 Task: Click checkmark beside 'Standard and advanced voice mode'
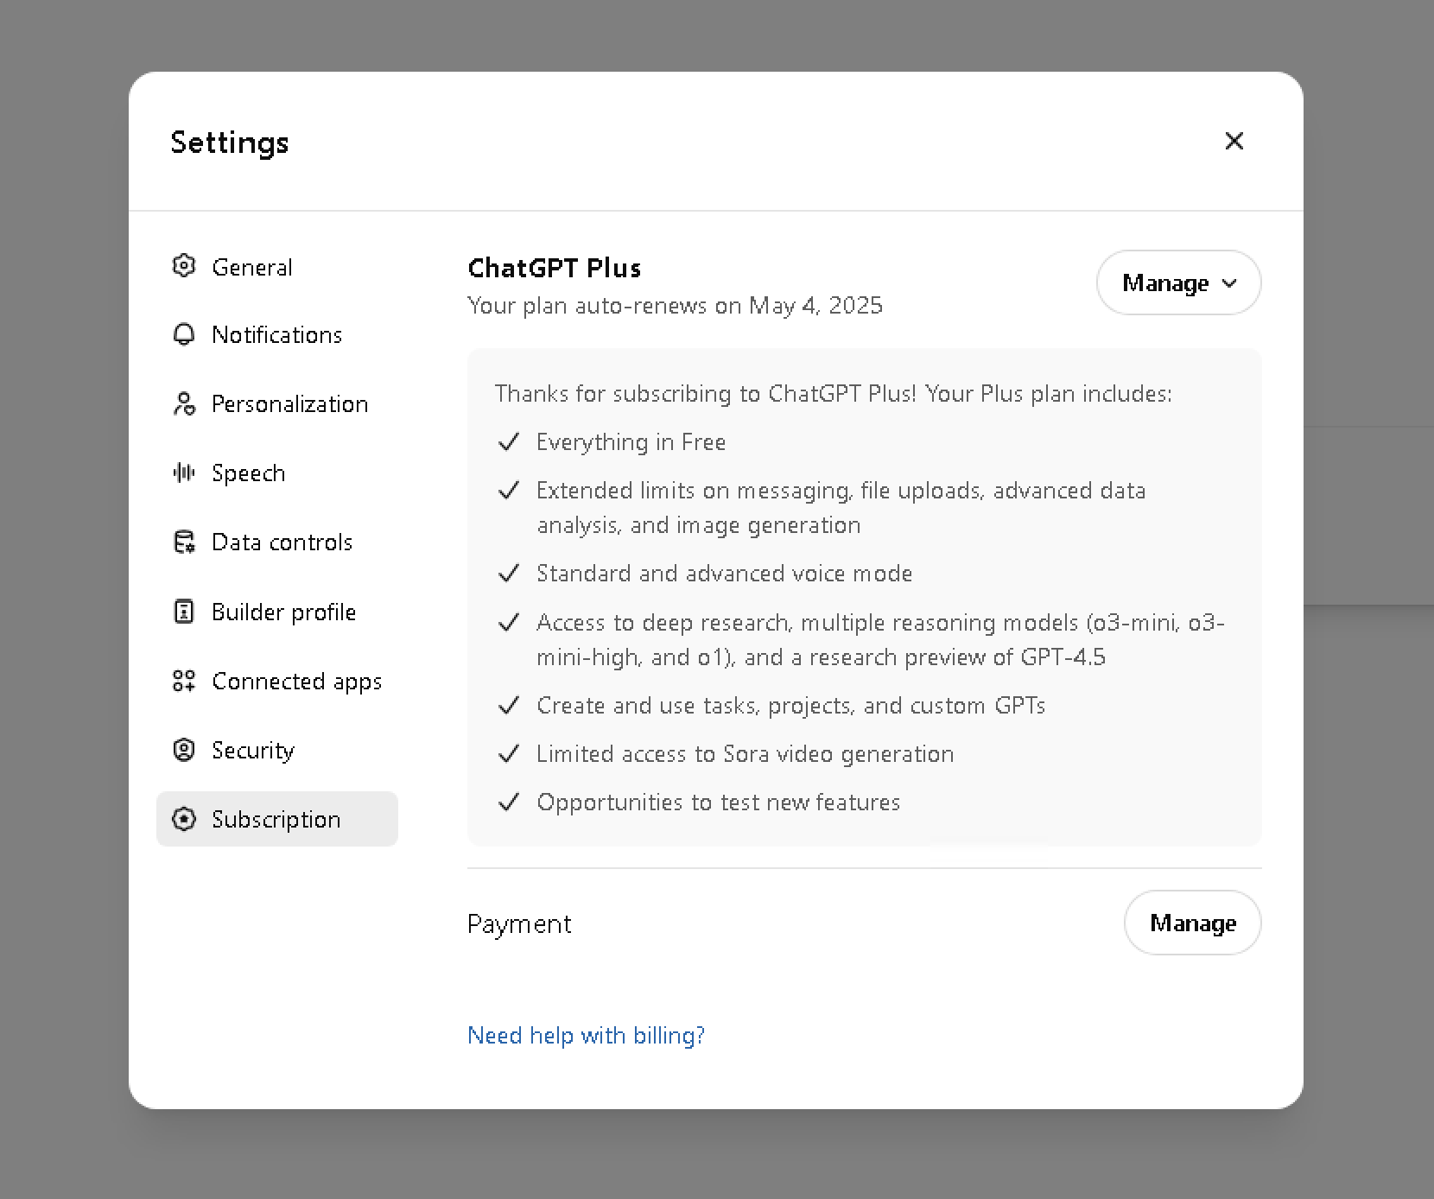coord(509,574)
